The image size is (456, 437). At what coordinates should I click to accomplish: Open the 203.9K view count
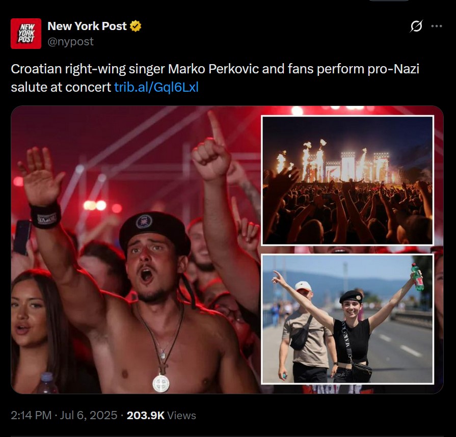[x=146, y=415]
